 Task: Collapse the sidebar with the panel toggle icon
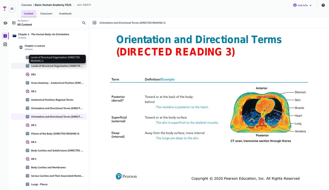(x=14, y=22)
